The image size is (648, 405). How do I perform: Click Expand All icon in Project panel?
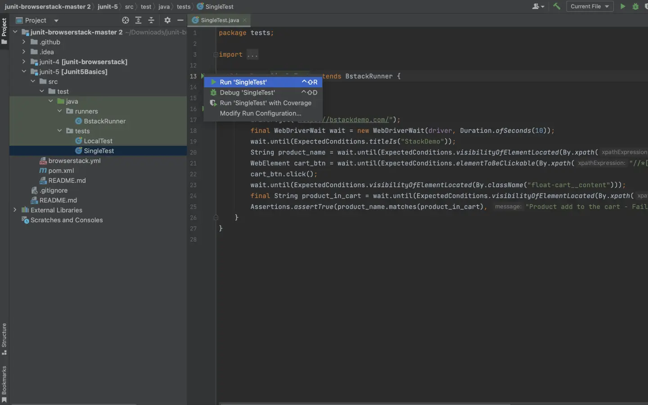coord(138,20)
